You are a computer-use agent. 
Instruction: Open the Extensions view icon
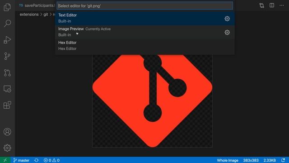click(x=7, y=105)
